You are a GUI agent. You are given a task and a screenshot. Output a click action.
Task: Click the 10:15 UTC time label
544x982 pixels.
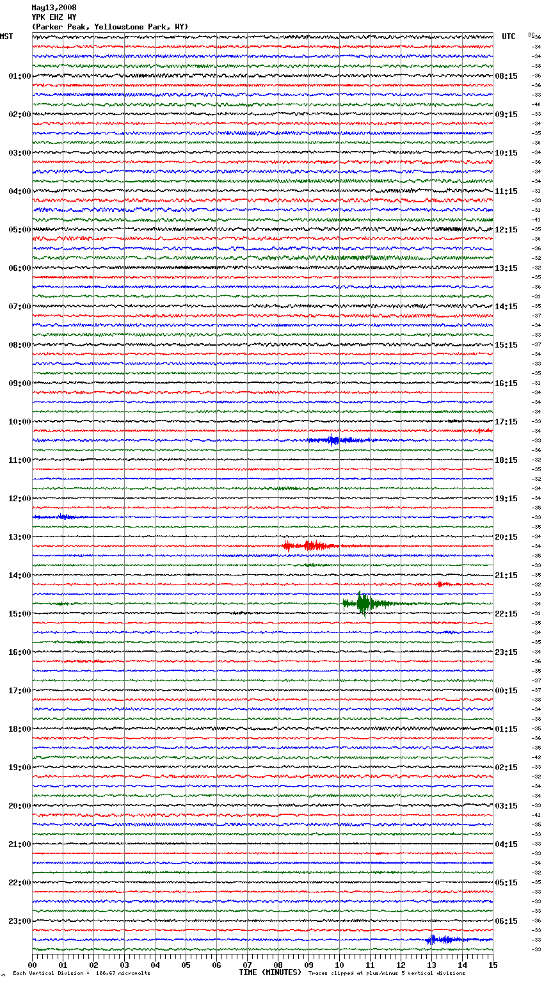(506, 153)
